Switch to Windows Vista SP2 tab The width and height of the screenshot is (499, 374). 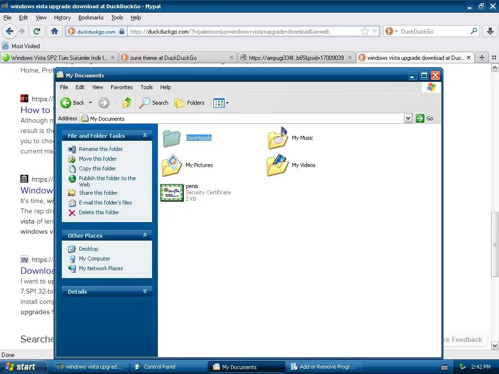(59, 58)
